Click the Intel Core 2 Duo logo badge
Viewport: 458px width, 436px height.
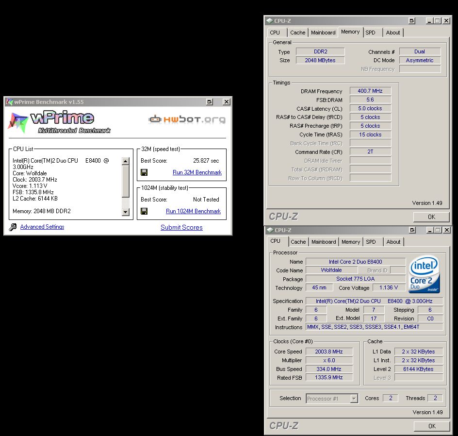tap(424, 274)
